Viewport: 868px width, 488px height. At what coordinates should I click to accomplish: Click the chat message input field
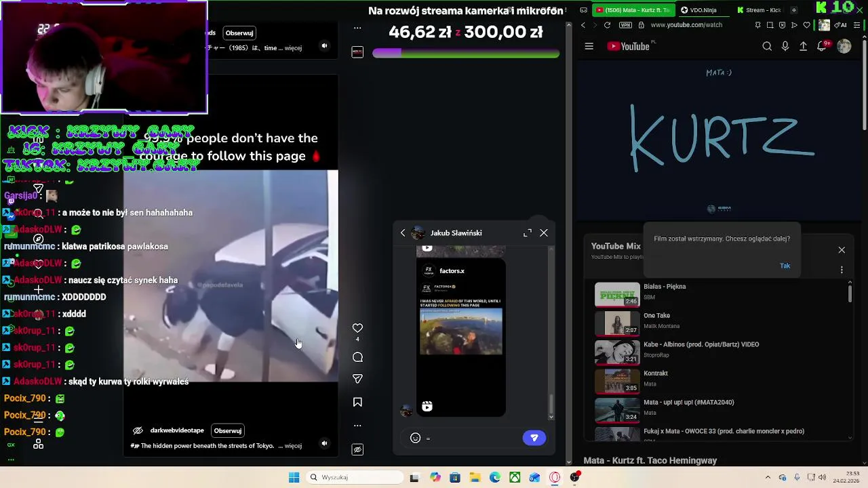tap(473, 438)
